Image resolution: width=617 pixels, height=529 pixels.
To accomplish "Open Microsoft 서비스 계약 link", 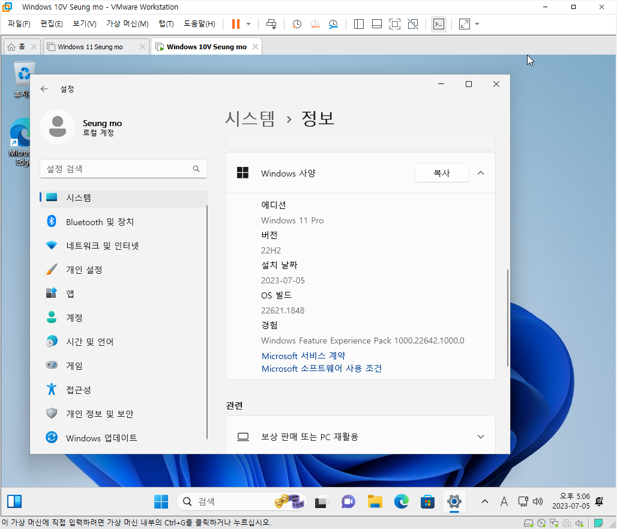I will tap(303, 356).
